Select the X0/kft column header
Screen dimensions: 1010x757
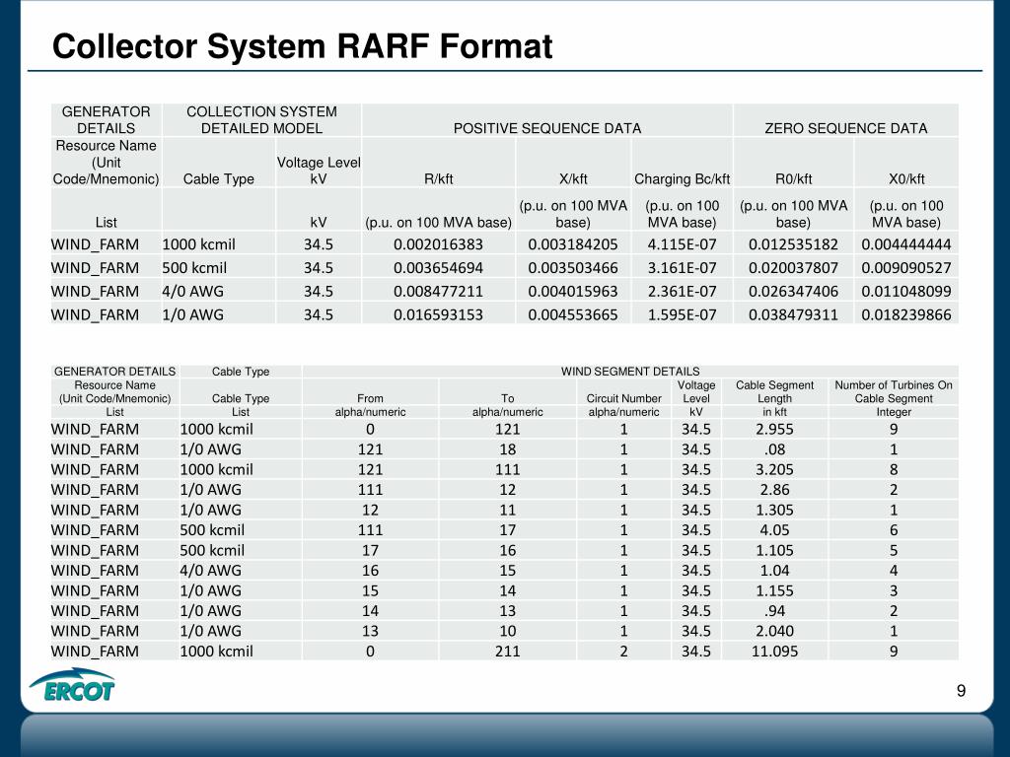coord(906,179)
